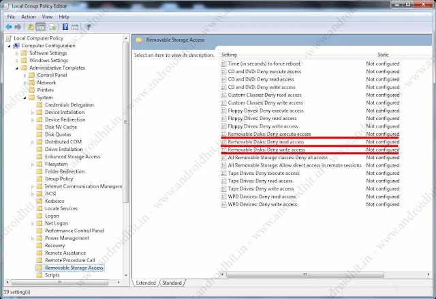The image size is (436, 299).
Task: Select Power Management folder in tree
Action: (x=67, y=238)
